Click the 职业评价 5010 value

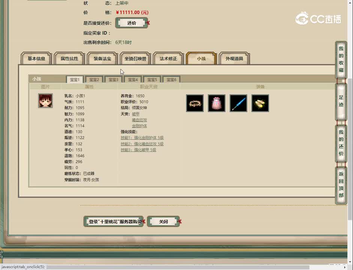click(144, 102)
